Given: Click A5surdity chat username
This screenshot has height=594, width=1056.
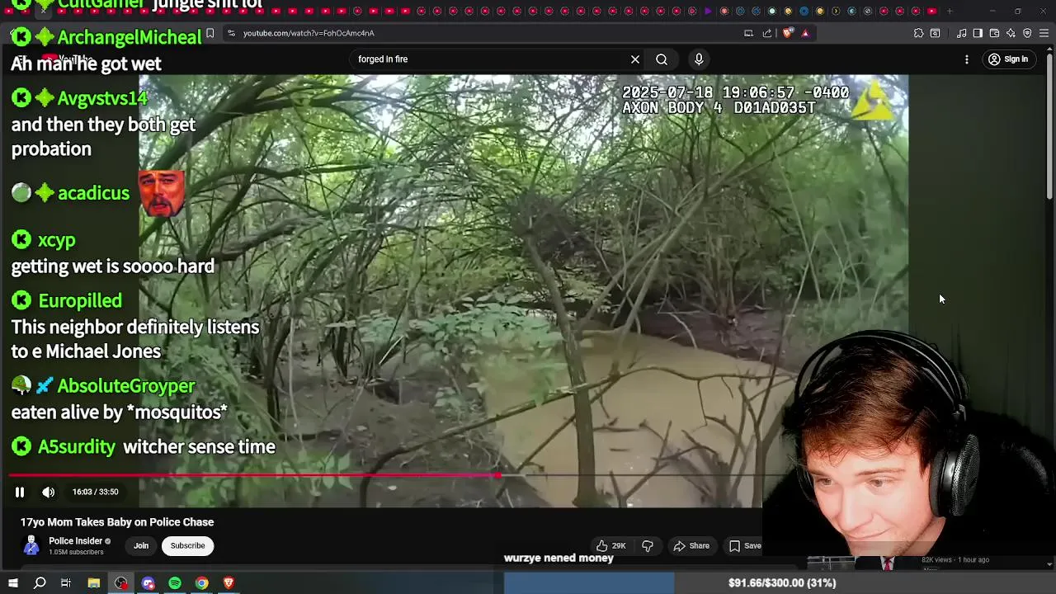Looking at the screenshot, I should point(77,446).
